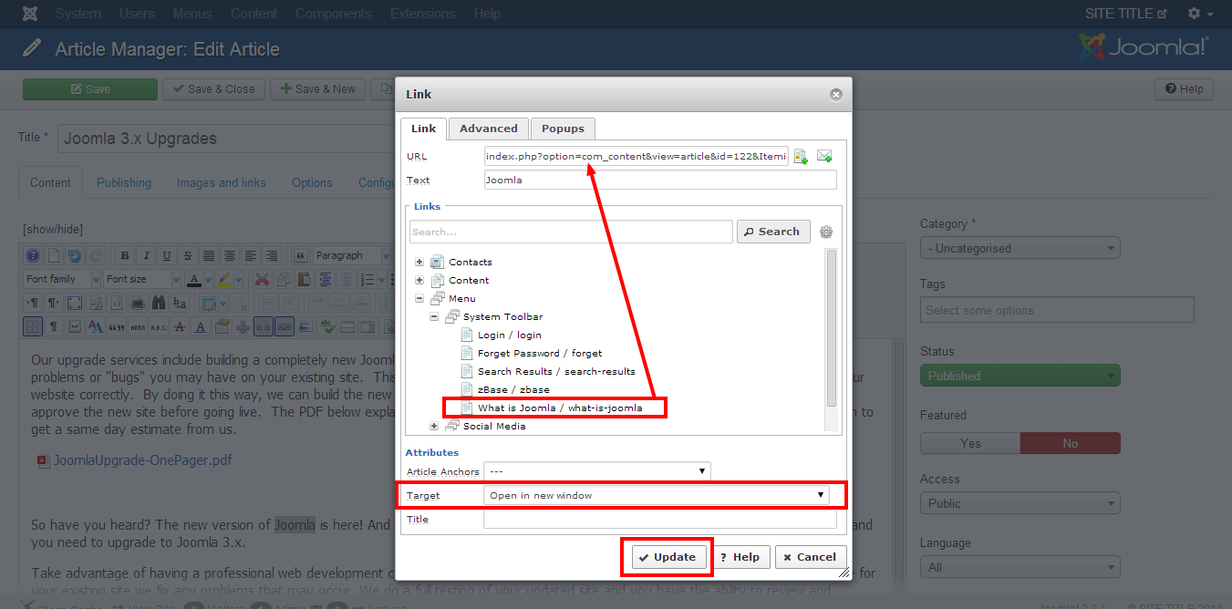Open the Article Anchors dropdown
1232x609 pixels.
pos(596,471)
